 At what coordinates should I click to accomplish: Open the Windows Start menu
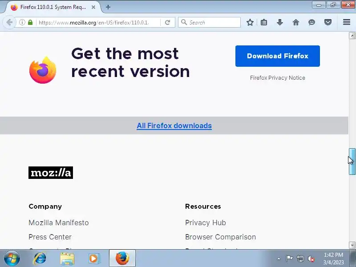pyautogui.click(x=12, y=259)
